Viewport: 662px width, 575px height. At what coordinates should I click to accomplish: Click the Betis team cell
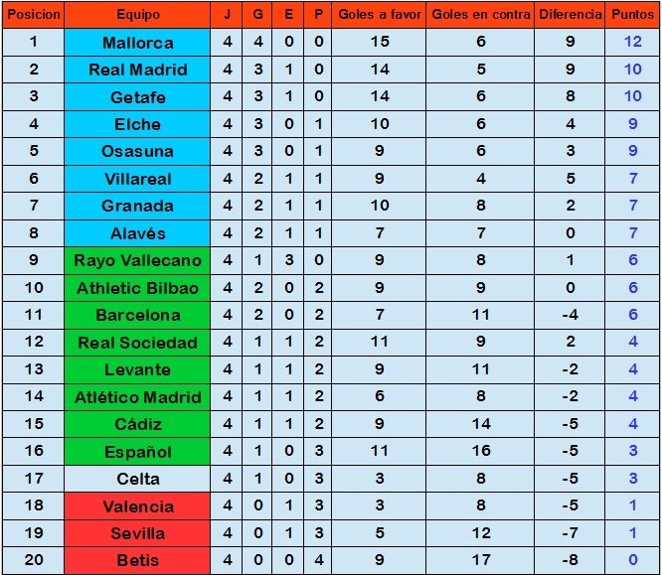click(x=137, y=560)
